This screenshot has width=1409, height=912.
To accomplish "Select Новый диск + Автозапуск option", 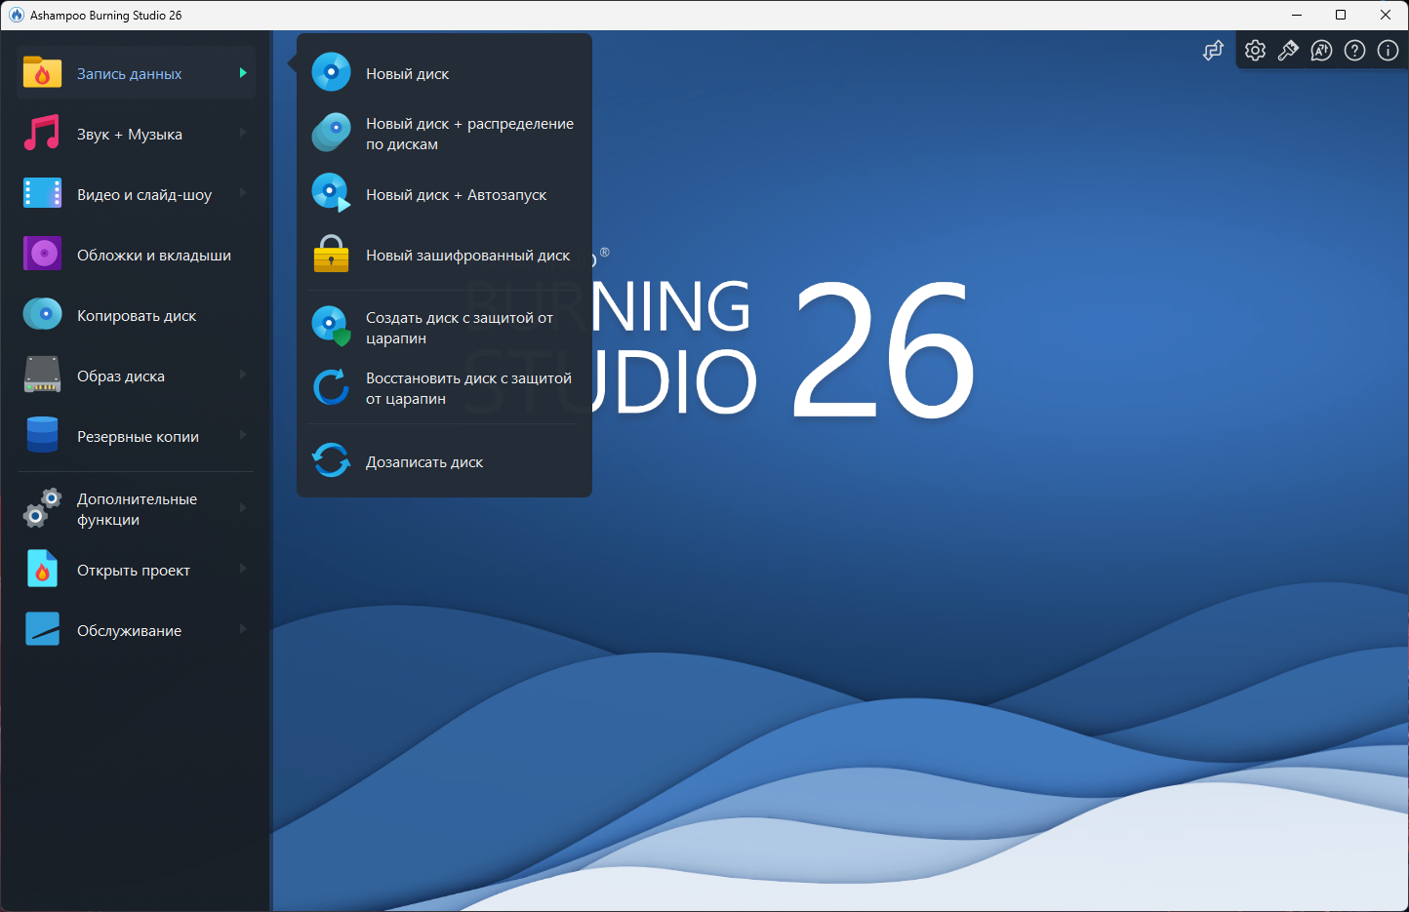I will (456, 195).
